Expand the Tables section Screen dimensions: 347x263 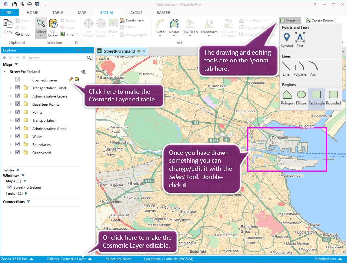coord(18,170)
